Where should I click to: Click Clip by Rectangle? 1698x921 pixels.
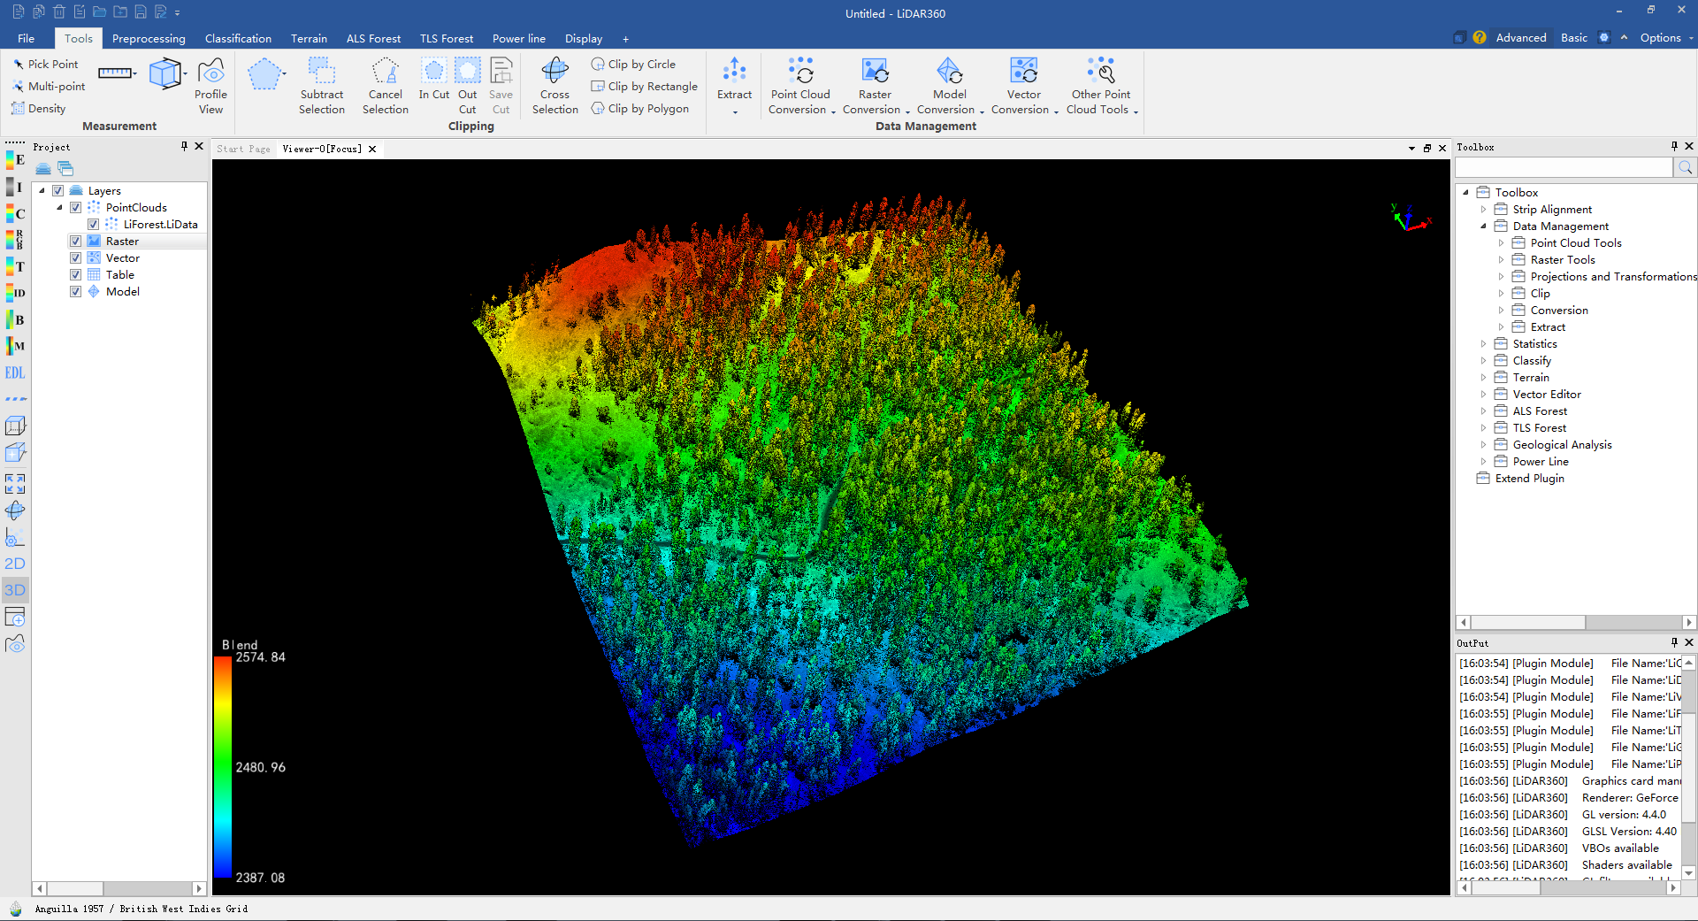[x=644, y=87]
